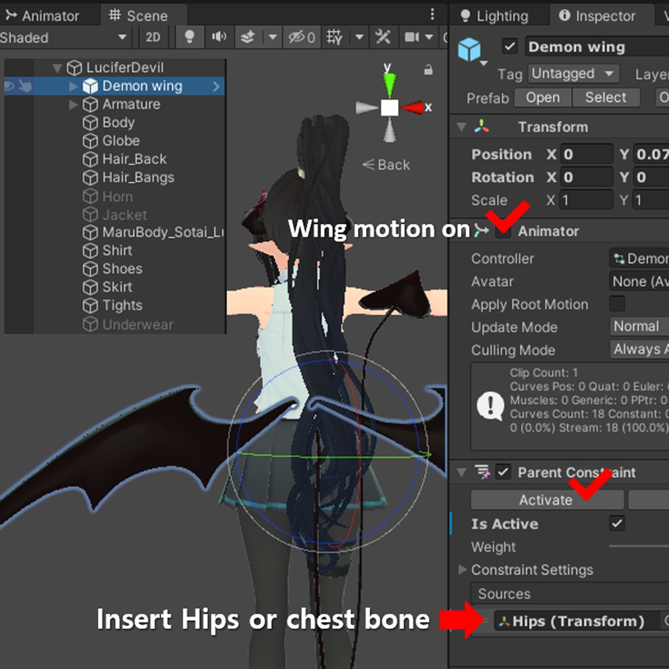
Task: Click the Position X field
Action: (587, 155)
